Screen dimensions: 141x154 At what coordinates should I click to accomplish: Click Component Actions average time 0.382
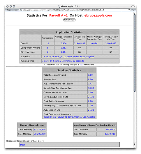[x=64, y=48]
